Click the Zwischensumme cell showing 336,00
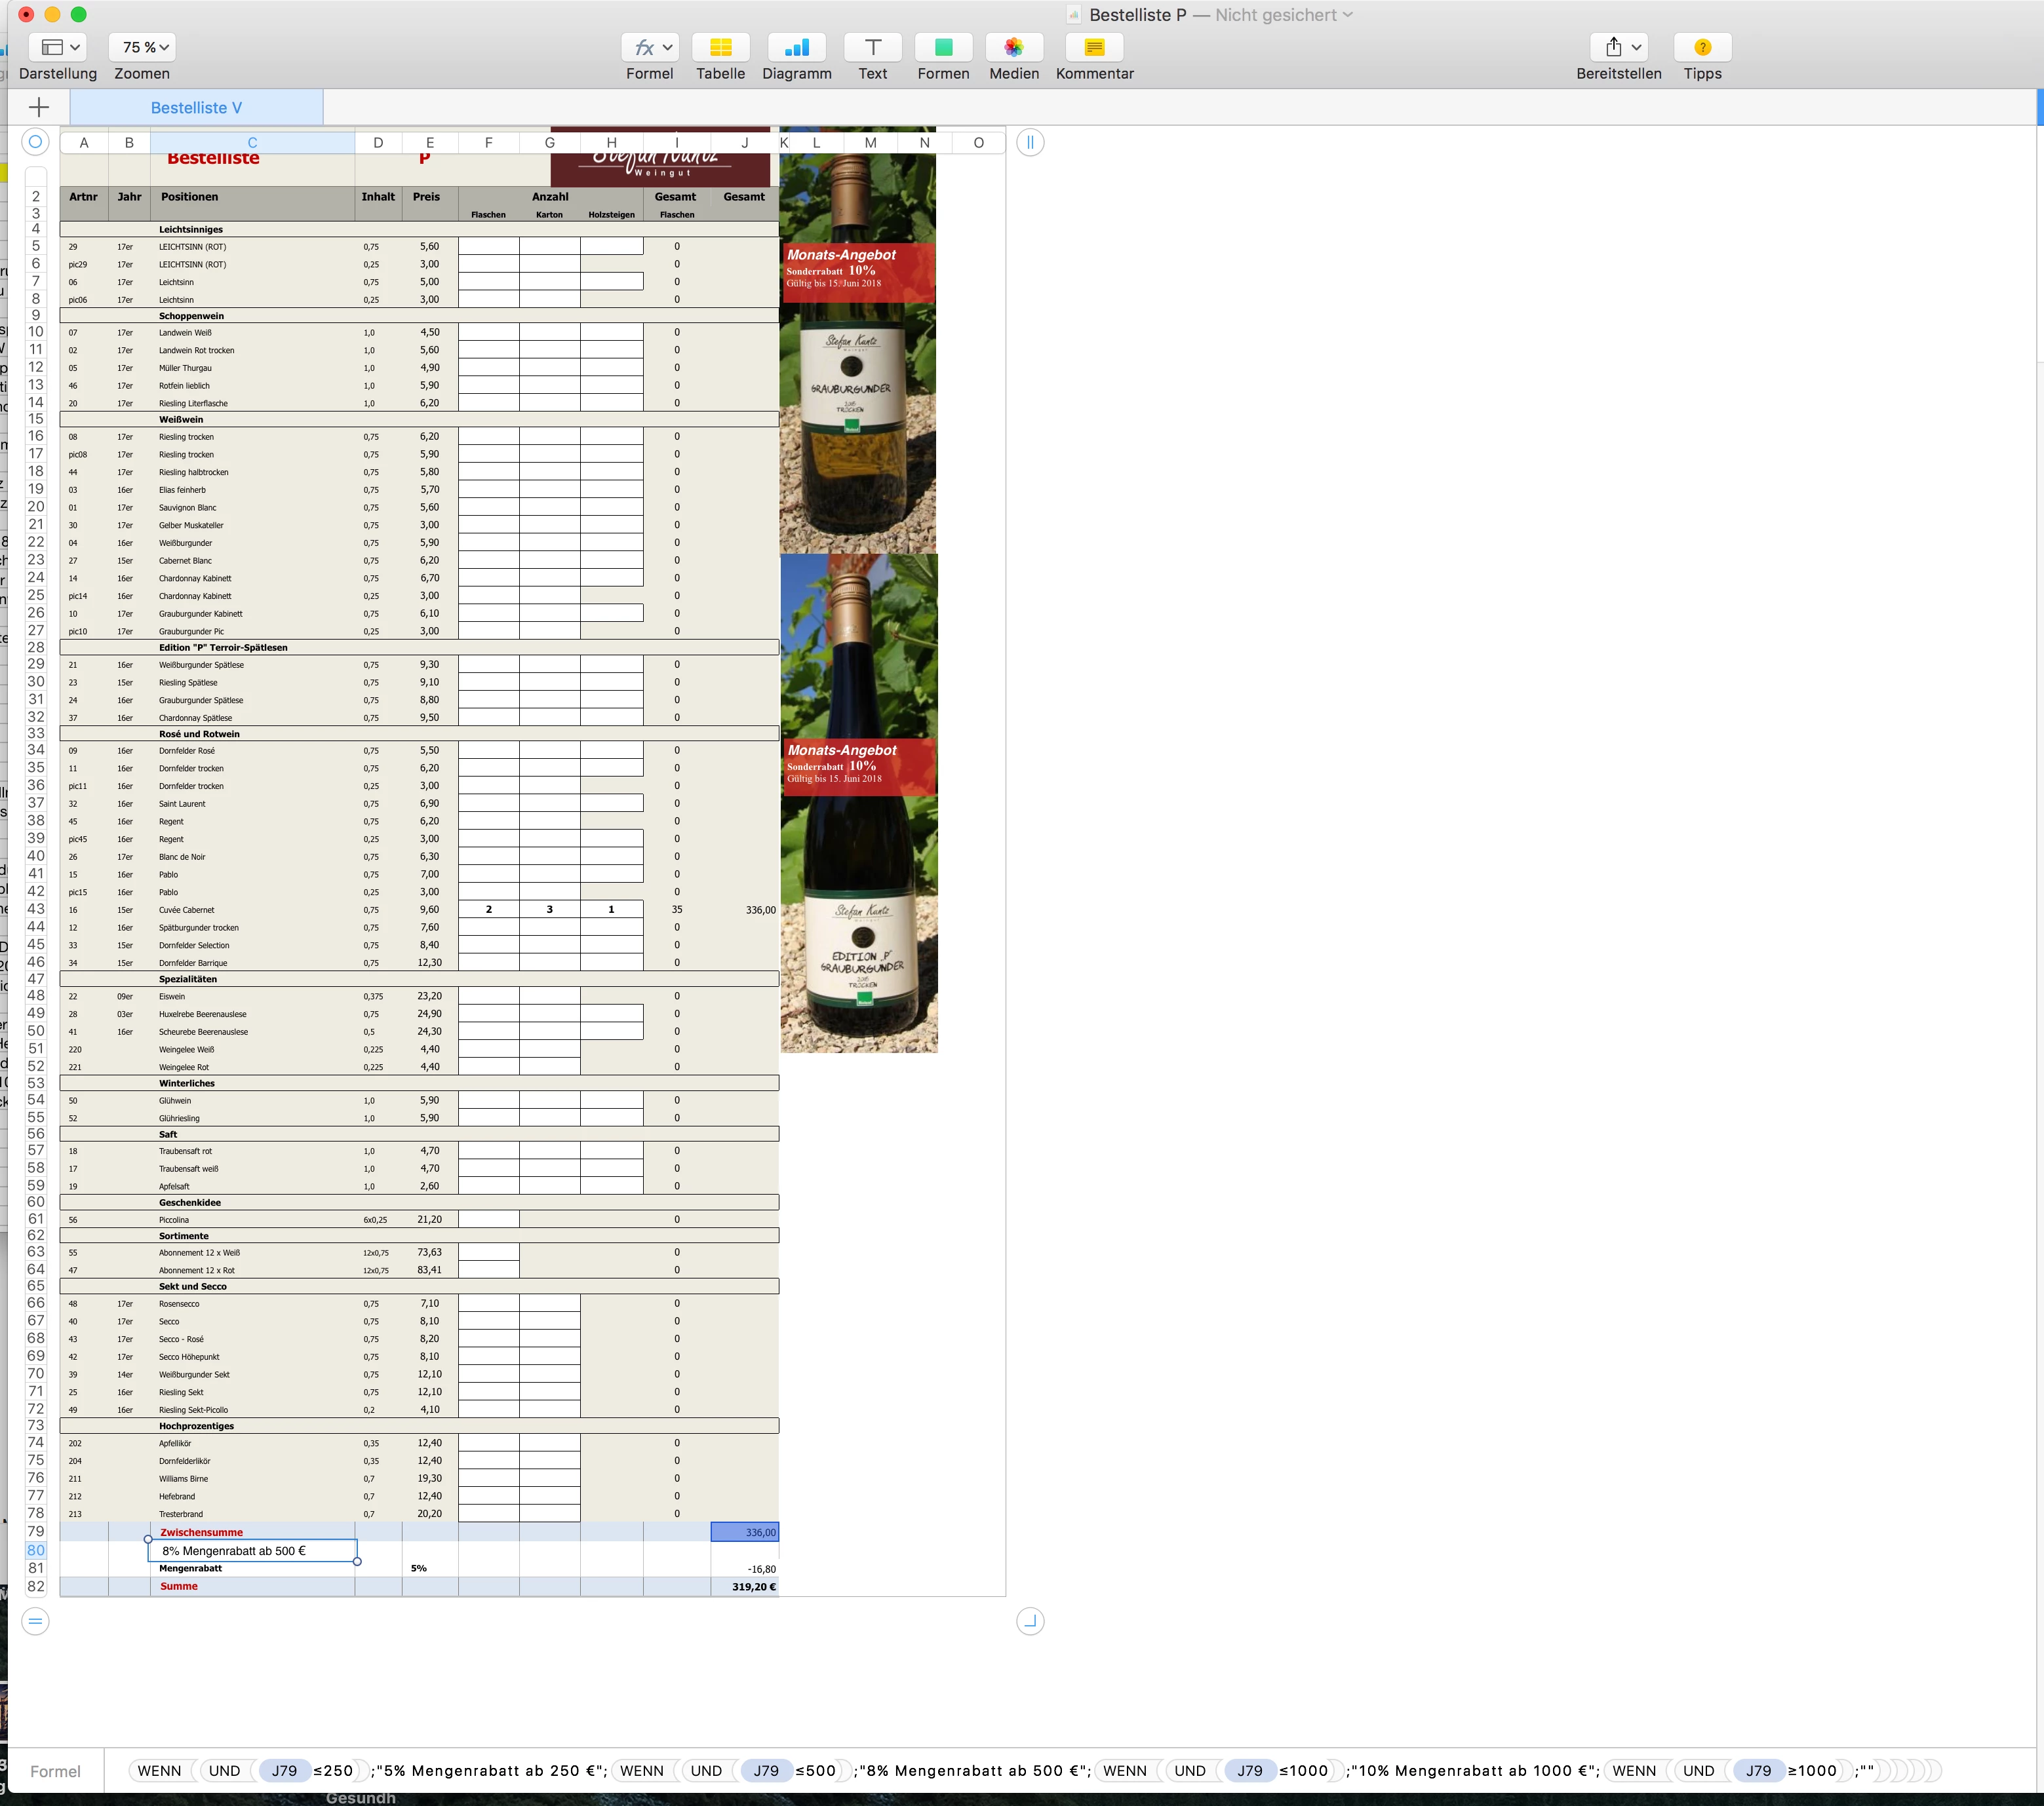Viewport: 2044px width, 1806px height. (744, 1532)
